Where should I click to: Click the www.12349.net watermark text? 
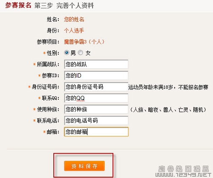184,175
